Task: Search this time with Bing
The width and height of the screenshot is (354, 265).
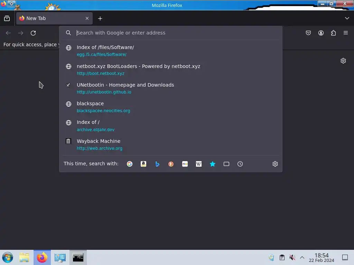Action: [x=157, y=164]
